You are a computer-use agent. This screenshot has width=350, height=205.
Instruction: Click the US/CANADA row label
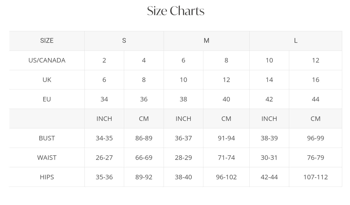pos(47,60)
